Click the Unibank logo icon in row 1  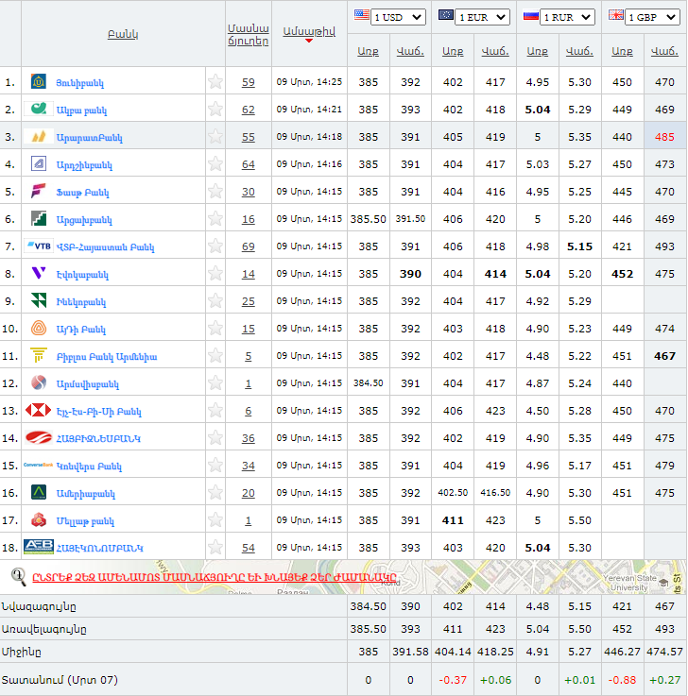tap(38, 81)
